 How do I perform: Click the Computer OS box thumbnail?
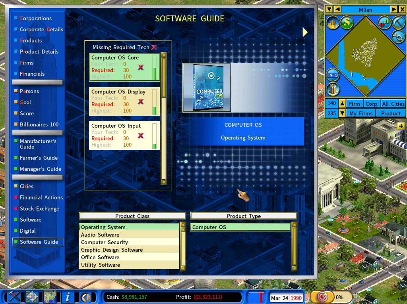(x=207, y=88)
